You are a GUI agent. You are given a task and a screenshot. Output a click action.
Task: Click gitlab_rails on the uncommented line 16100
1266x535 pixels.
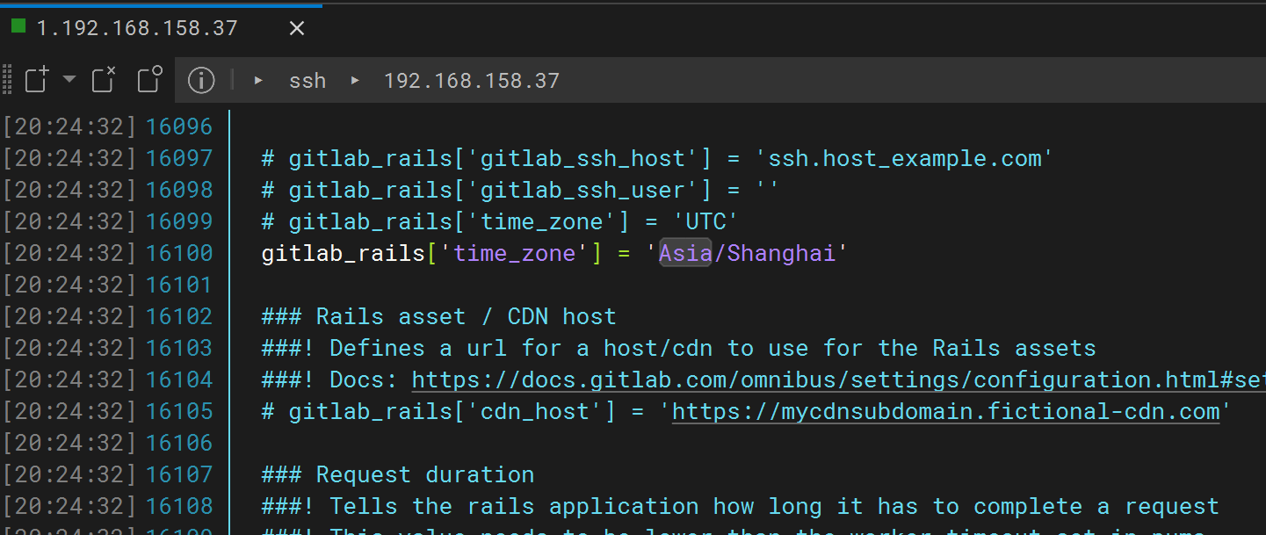click(x=344, y=253)
